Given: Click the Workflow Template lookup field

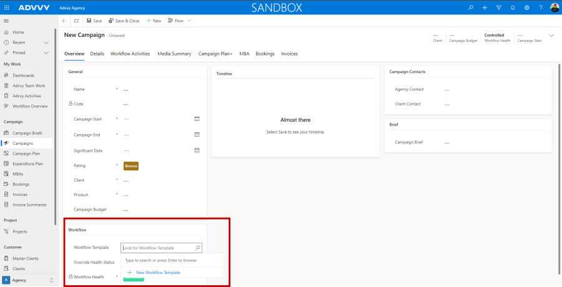Looking at the screenshot, I should [x=159, y=248].
